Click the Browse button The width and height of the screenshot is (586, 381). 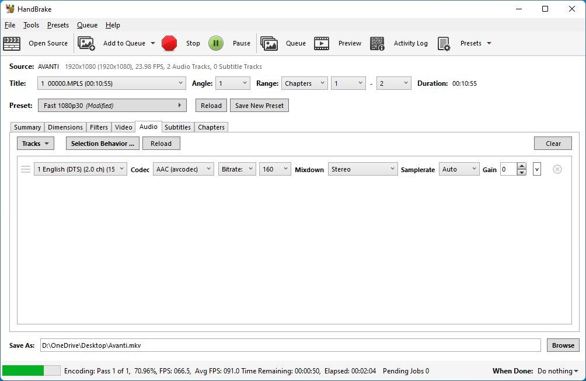coord(563,345)
